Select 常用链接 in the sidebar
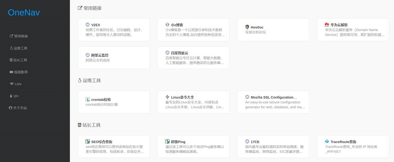This screenshot has width=394, height=162. [x=19, y=36]
